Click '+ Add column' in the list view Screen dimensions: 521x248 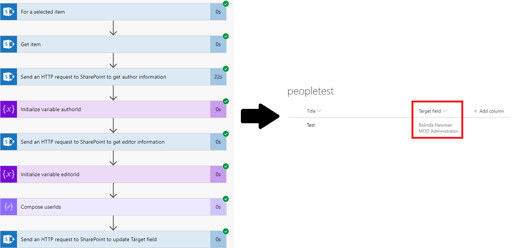point(489,111)
